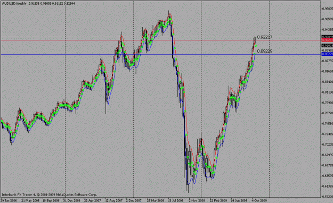The width and height of the screenshot is (333, 203).
Task: Click the 2 Nov 2008 date label
Action: 197,200
